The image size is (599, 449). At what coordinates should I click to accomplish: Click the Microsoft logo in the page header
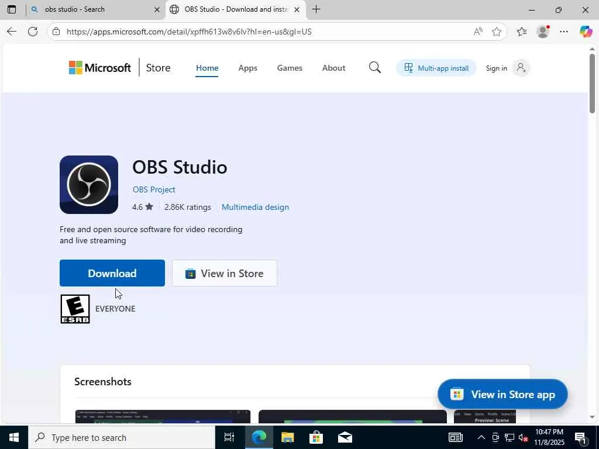click(99, 68)
